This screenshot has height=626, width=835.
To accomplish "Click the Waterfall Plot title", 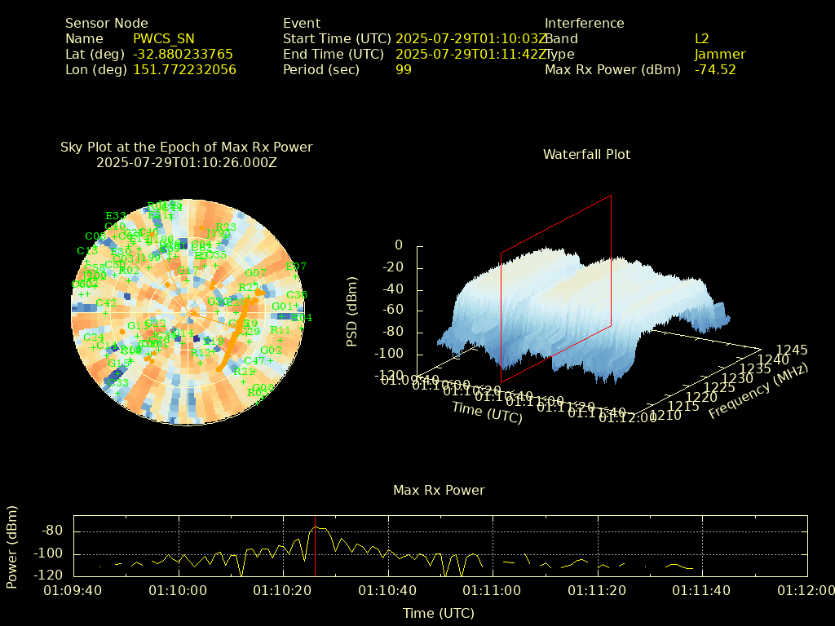I will [586, 154].
